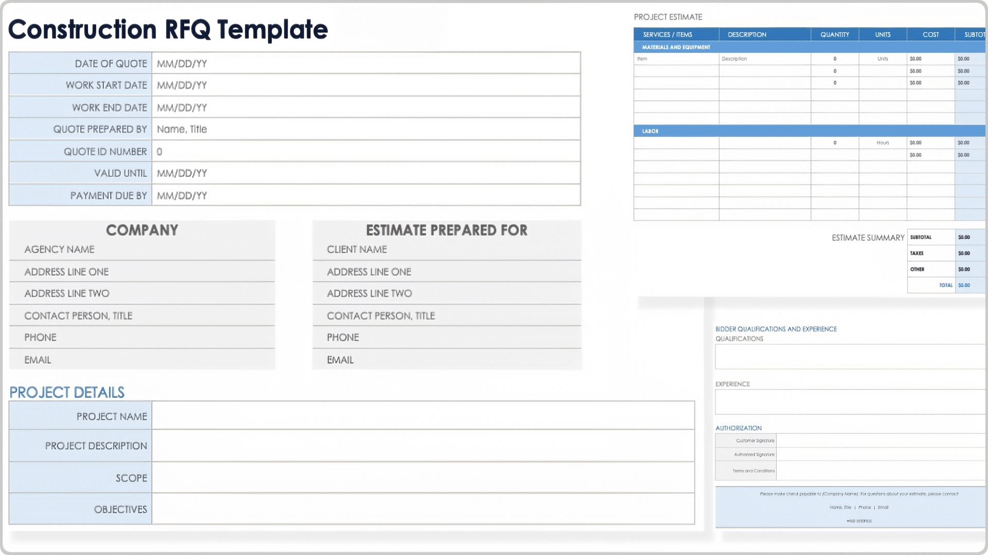Select the OBJECTIVES field
Image resolution: width=988 pixels, height=555 pixels.
[422, 509]
